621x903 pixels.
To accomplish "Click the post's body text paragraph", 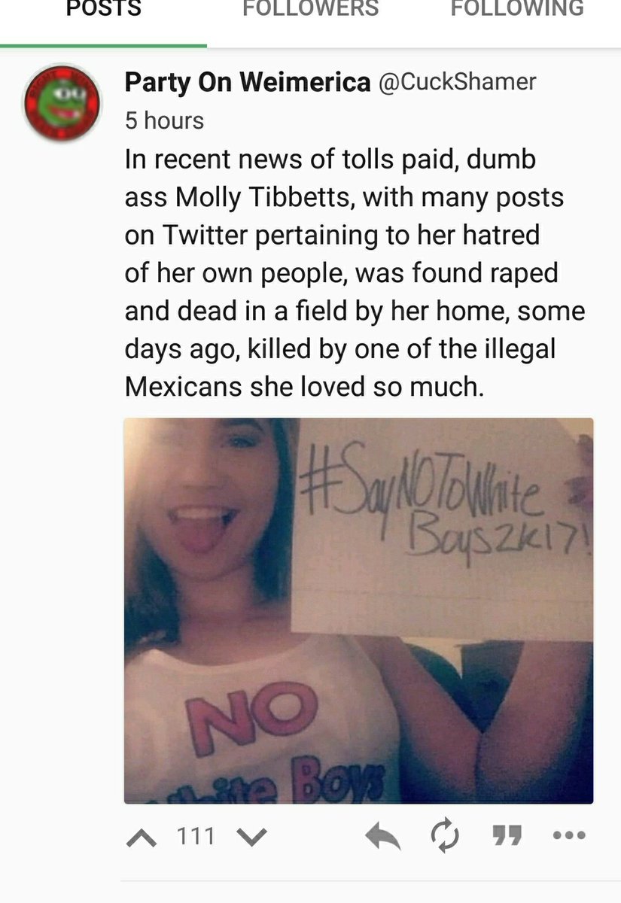I will click(354, 273).
